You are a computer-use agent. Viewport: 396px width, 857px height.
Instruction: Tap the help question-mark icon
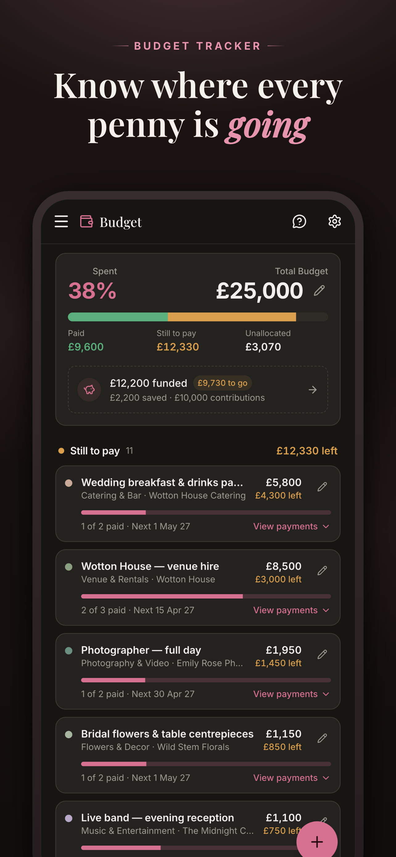pos(299,221)
